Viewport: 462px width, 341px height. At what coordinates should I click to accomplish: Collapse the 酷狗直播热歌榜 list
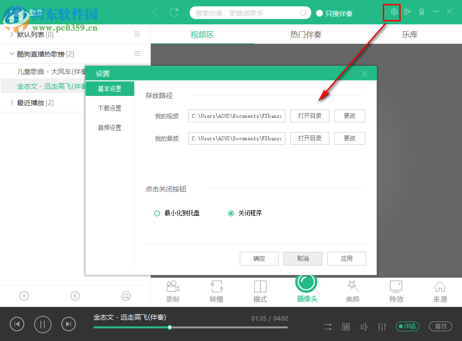click(11, 54)
